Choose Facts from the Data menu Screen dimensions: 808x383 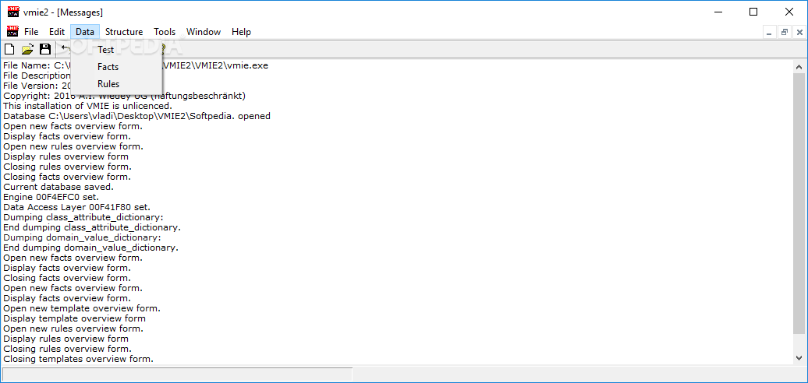pyautogui.click(x=116, y=67)
